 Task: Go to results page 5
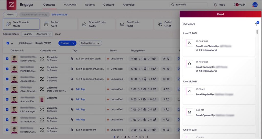[x=129, y=137]
